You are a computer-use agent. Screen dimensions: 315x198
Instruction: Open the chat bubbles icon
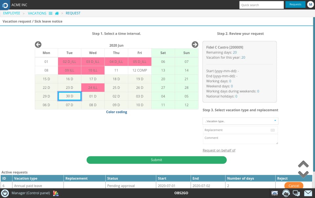296,193
